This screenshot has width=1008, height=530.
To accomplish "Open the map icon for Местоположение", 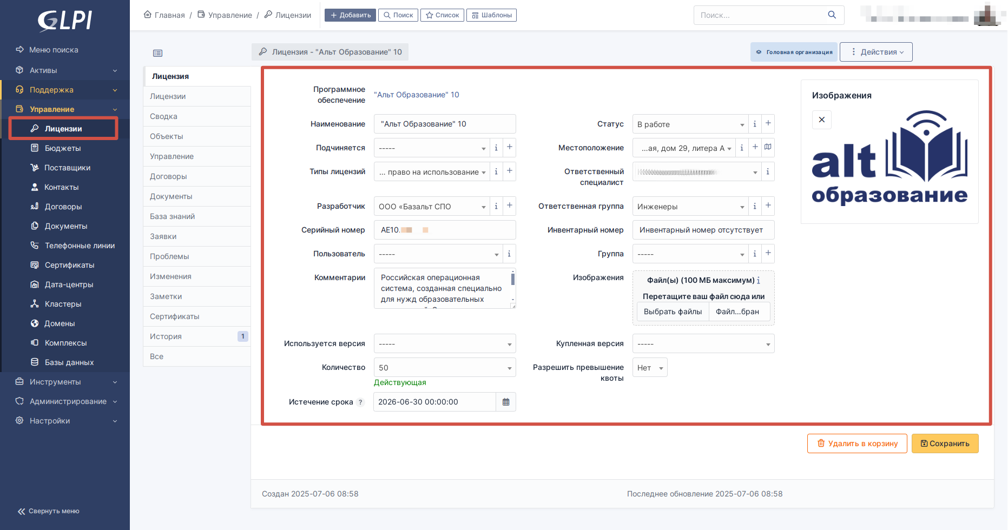I will (x=768, y=148).
